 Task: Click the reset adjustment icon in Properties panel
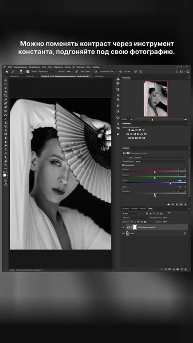tap(177, 204)
